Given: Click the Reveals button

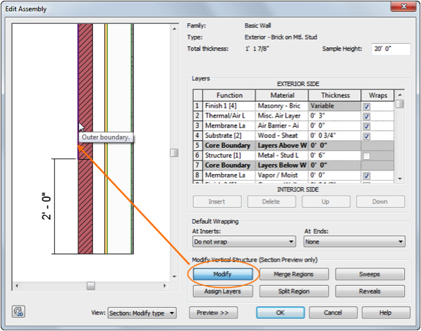Looking at the screenshot, I should click(370, 292).
